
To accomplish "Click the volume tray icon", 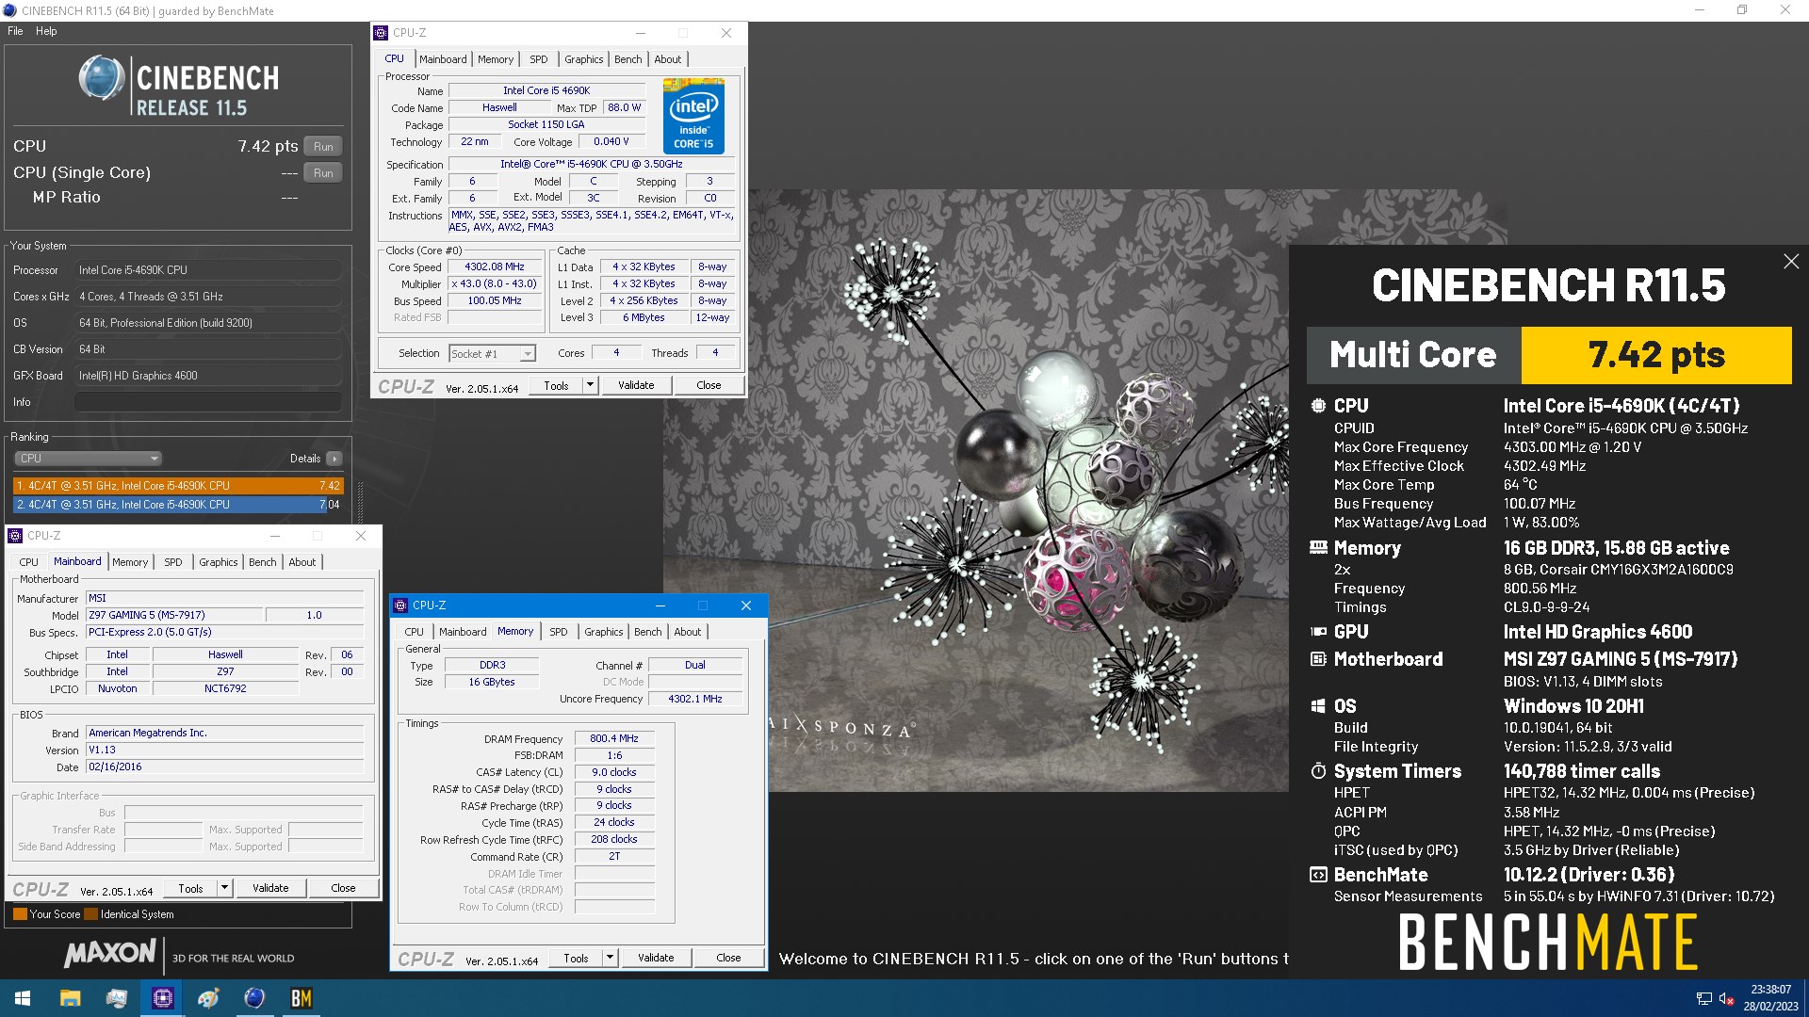I will coord(1726,998).
